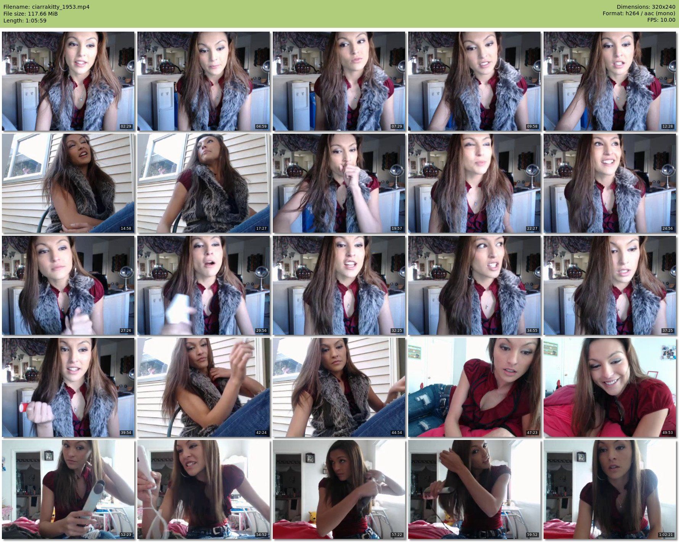
Task: Click the 'Format: h264 / aac (mono)' text
Action: [x=639, y=14]
